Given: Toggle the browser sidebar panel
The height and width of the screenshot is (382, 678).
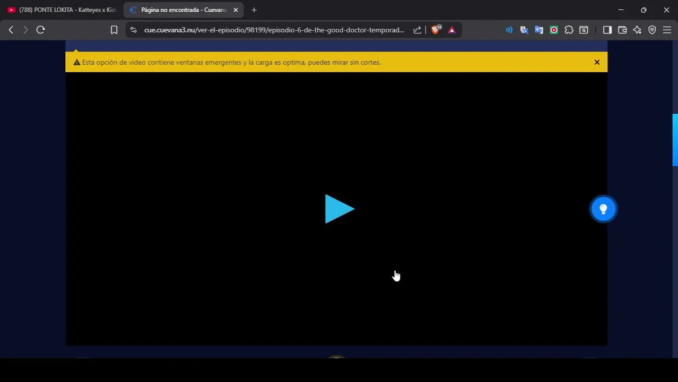Looking at the screenshot, I should click(x=607, y=30).
